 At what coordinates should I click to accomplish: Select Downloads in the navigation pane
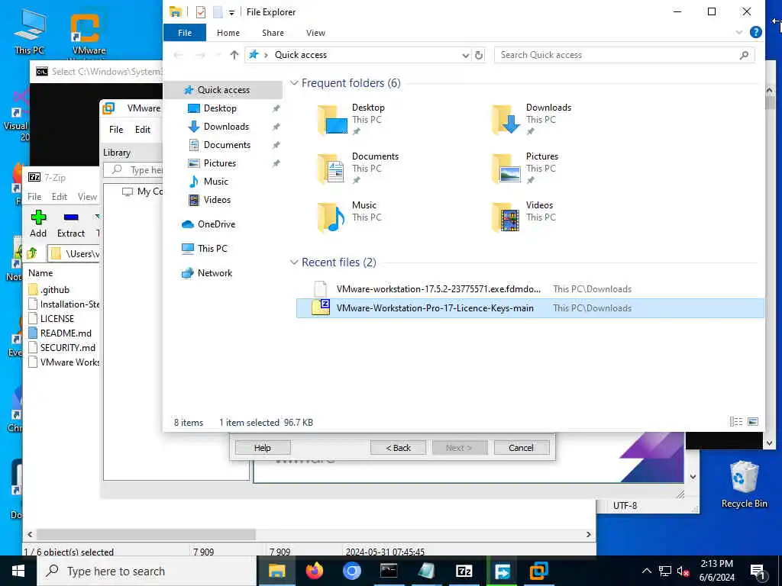[x=226, y=127]
